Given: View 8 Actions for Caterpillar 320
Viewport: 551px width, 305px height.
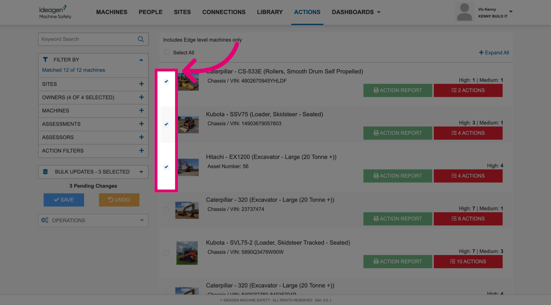Looking at the screenshot, I should tap(468, 219).
